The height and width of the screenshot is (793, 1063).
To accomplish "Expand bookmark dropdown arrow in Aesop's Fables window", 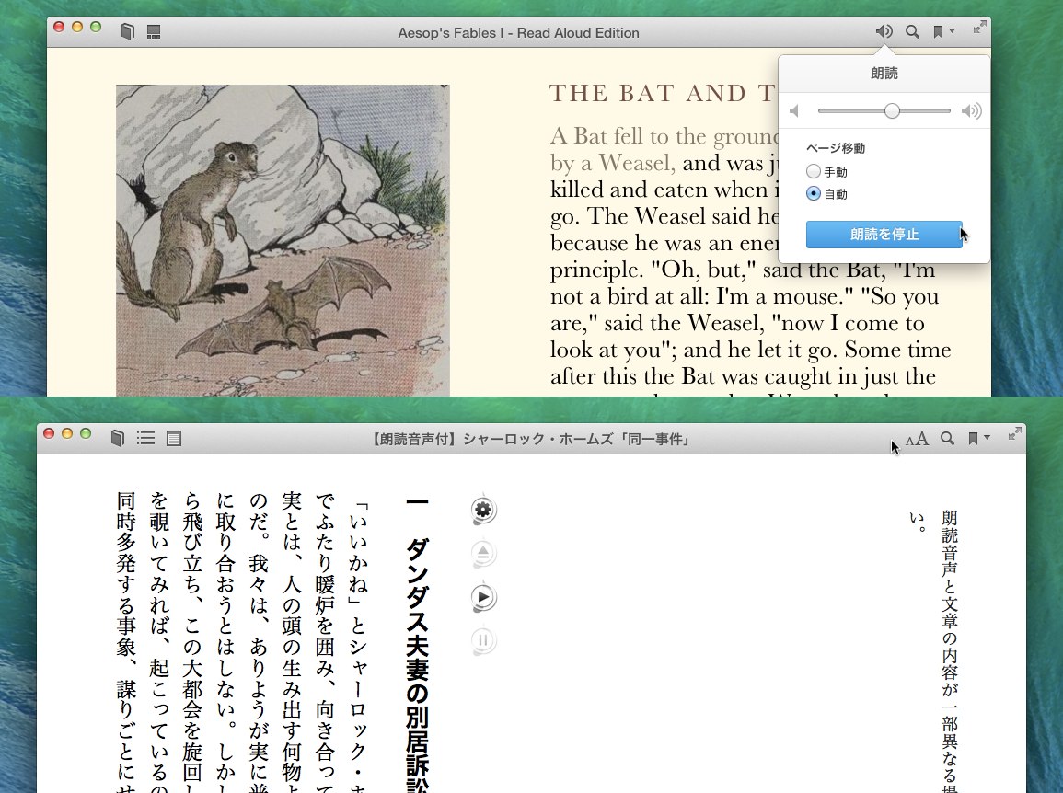I will (x=952, y=31).
